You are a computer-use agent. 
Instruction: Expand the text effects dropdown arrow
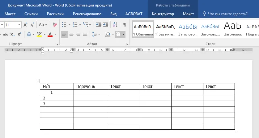pos(33,35)
